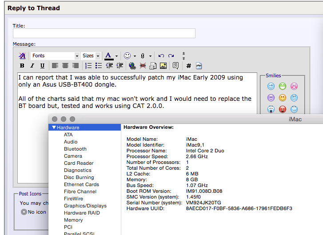Insert an image into the message
Viewport: 323px width, 235px height.
[163, 66]
